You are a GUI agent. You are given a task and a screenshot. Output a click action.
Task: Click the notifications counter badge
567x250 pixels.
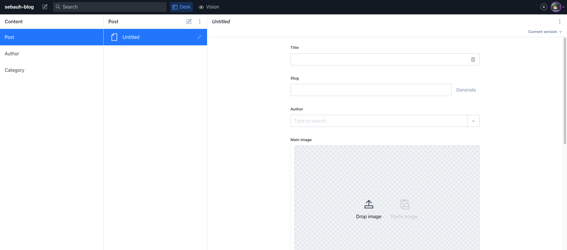[x=544, y=7]
